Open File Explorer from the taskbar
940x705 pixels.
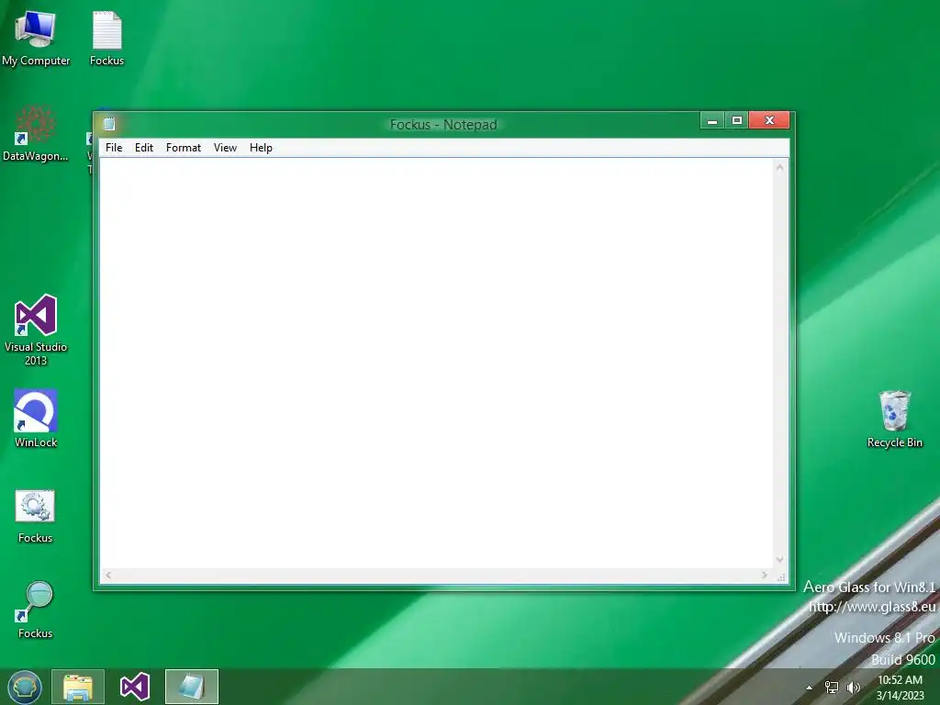tap(78, 687)
